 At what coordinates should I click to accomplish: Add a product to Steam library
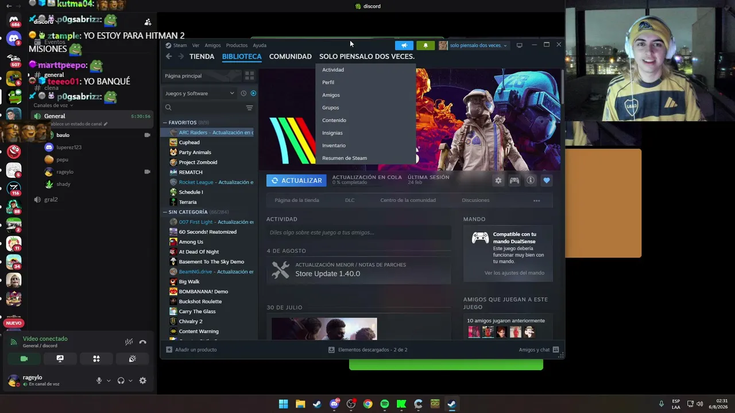[191, 350]
